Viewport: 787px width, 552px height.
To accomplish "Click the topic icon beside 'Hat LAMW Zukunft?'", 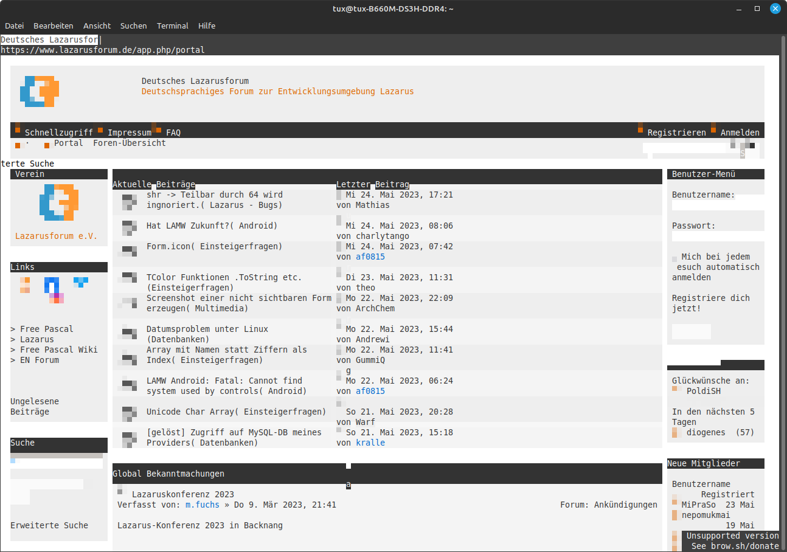I will click(130, 228).
